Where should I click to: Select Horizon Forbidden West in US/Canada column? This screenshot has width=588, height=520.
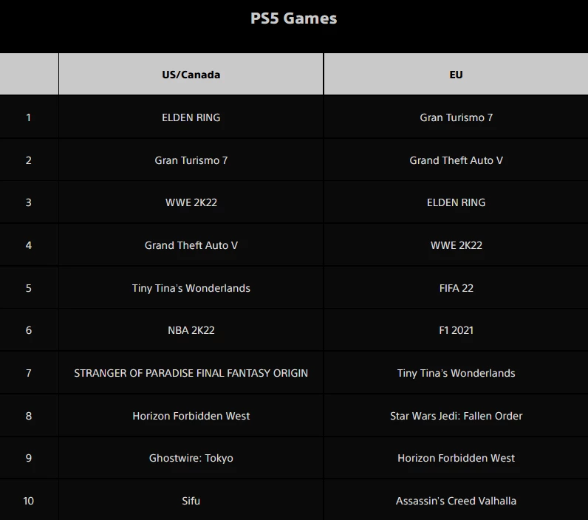[191, 416]
